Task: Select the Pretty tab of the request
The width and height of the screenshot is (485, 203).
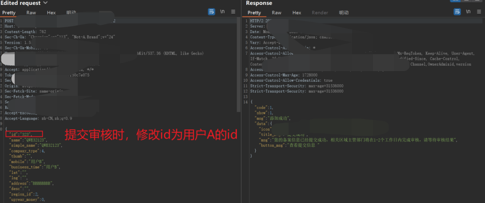Action: pos(8,13)
